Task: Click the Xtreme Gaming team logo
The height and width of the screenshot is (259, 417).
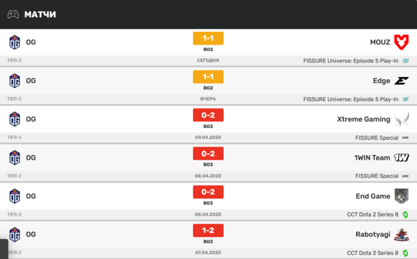Action: click(401, 119)
